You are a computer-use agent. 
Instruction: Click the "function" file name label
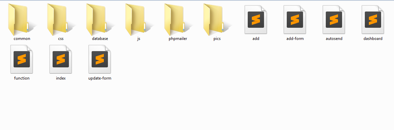[22, 78]
